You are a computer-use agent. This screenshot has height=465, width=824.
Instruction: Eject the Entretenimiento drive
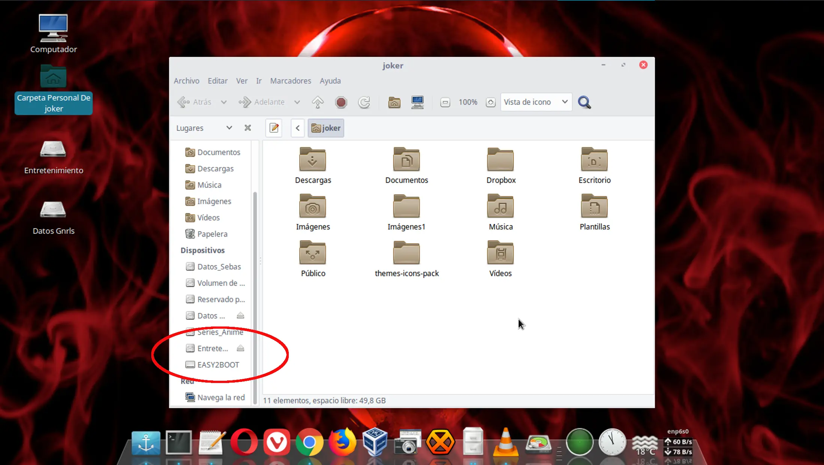coord(240,348)
